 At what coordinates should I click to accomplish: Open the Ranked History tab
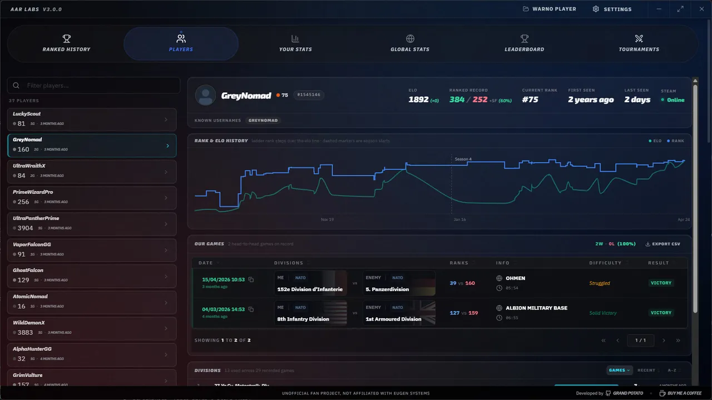pyautogui.click(x=66, y=44)
